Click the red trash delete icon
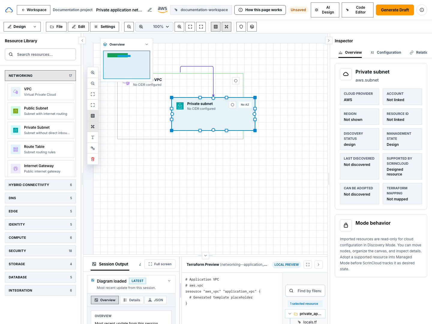Image resolution: width=432 pixels, height=324 pixels. tap(93, 159)
